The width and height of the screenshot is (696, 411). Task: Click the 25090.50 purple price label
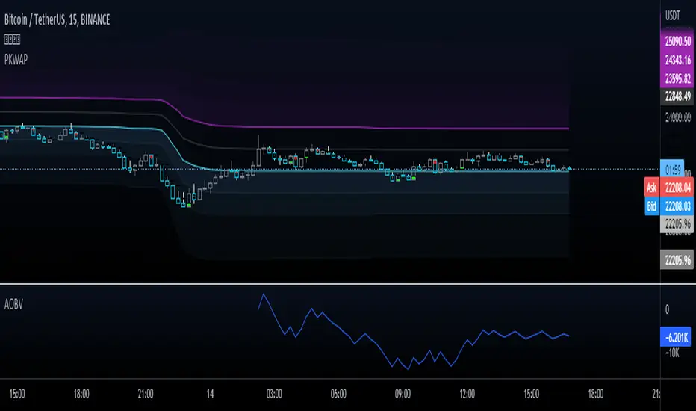pyautogui.click(x=677, y=41)
